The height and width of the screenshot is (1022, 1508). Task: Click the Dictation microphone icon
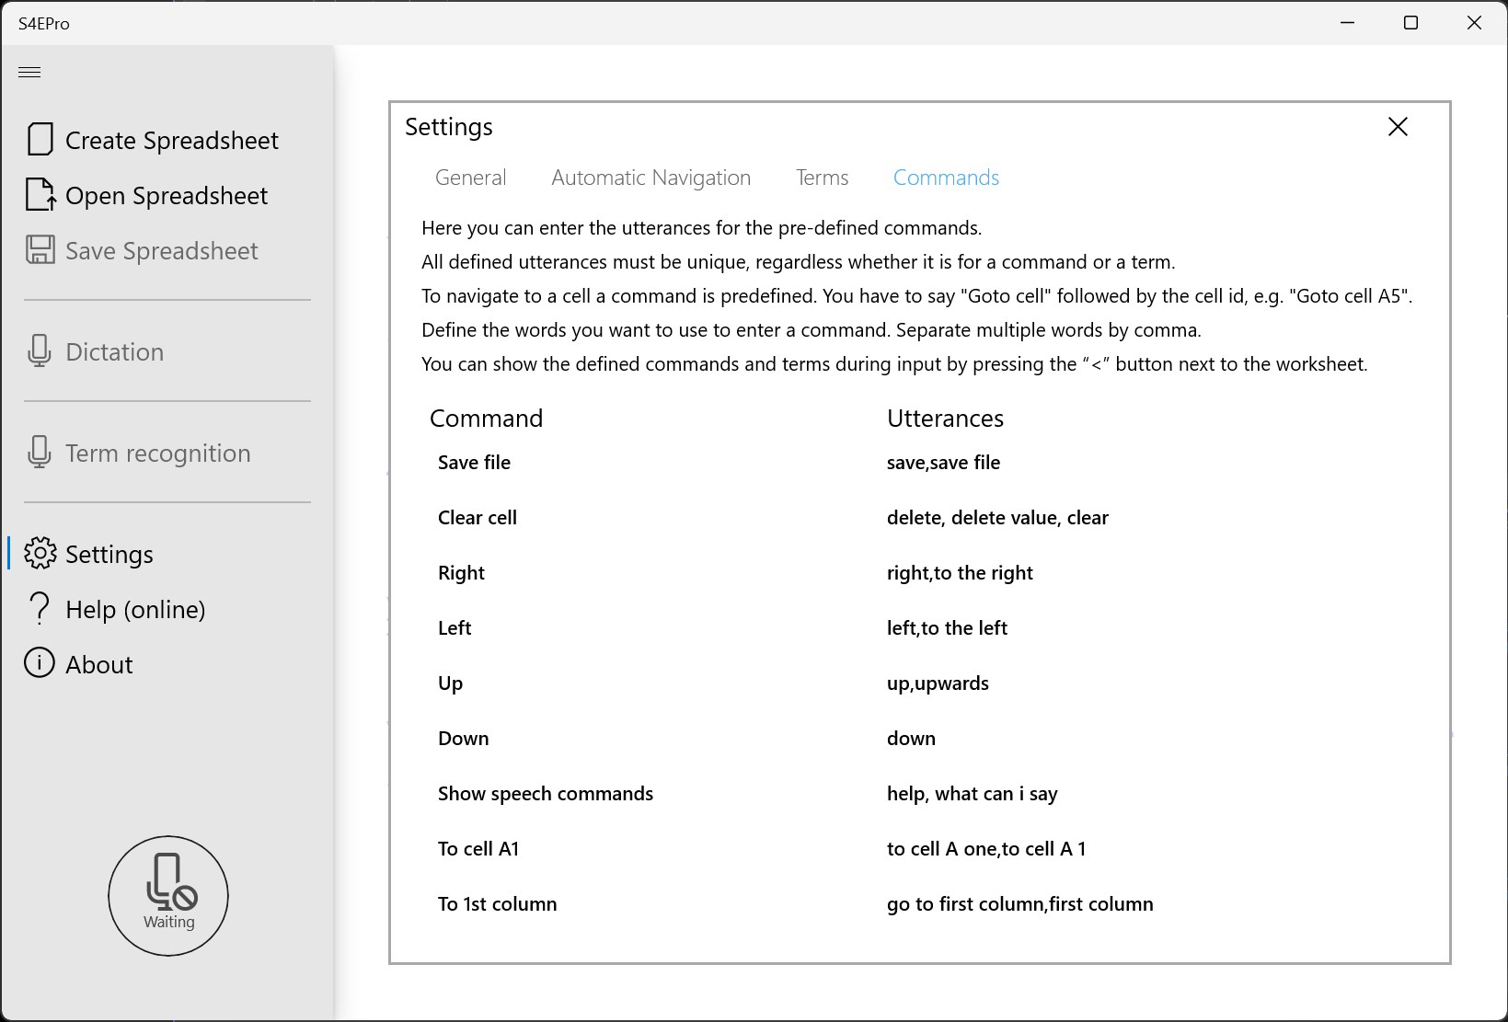tap(40, 351)
